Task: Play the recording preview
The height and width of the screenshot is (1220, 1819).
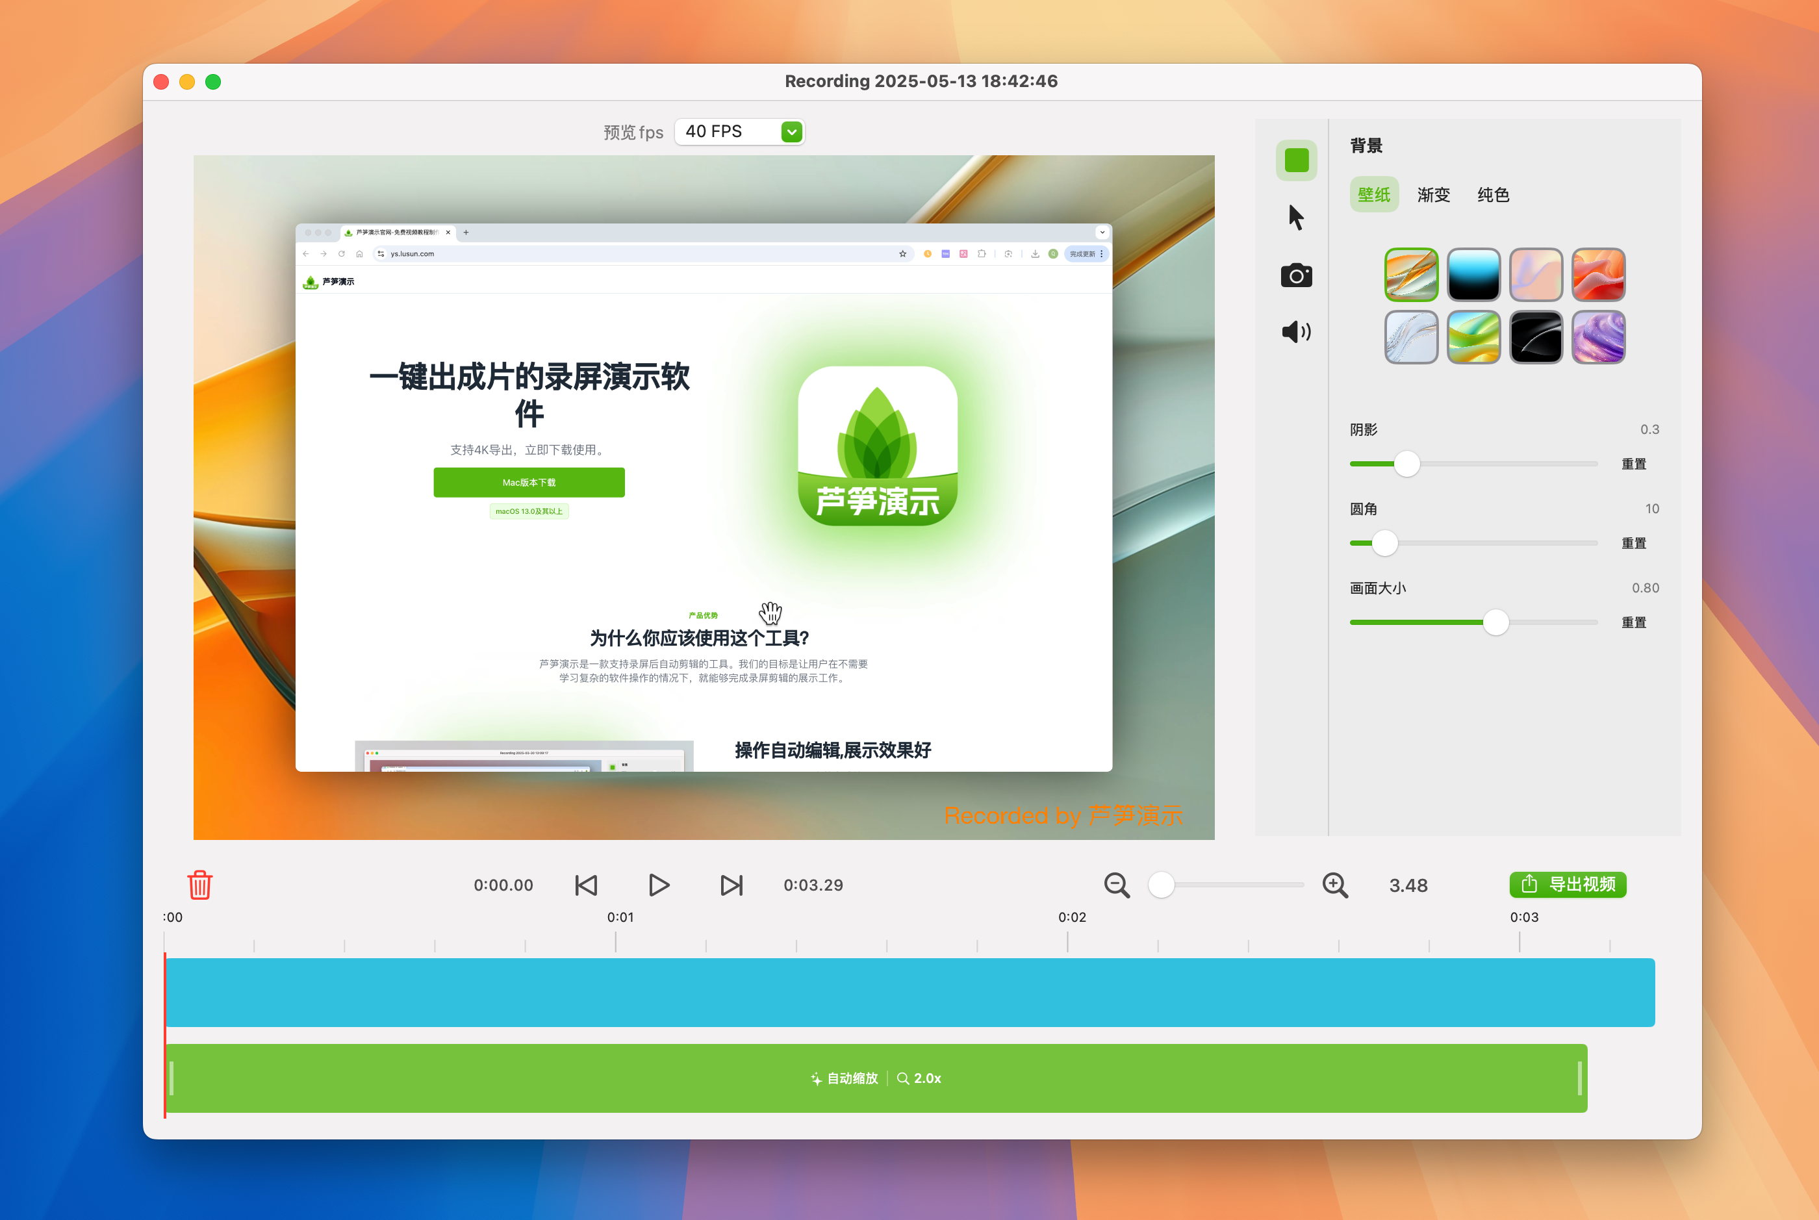Action: (659, 885)
